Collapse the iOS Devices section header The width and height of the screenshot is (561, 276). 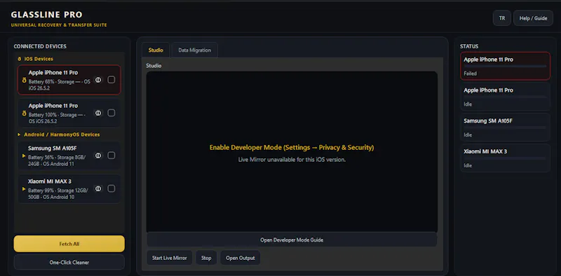(x=36, y=59)
